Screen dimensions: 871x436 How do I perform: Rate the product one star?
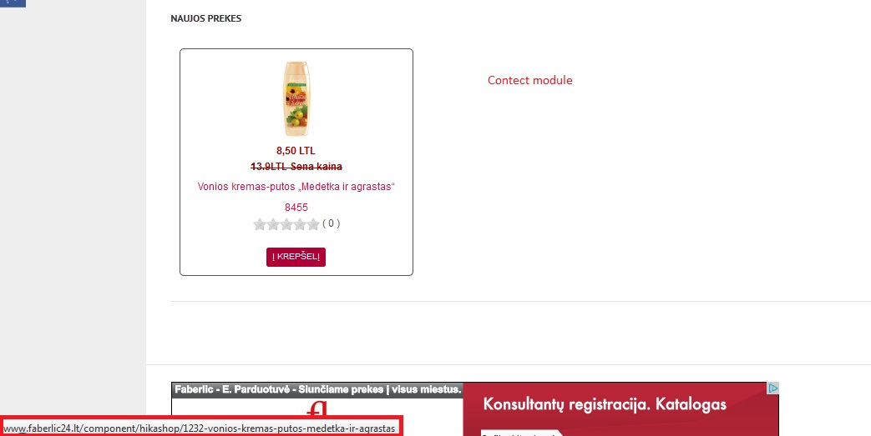coord(260,224)
